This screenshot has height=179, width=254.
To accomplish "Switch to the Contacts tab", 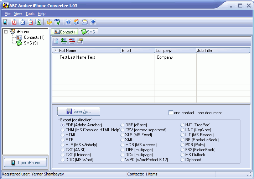I will pyautogui.click(x=64, y=32).
